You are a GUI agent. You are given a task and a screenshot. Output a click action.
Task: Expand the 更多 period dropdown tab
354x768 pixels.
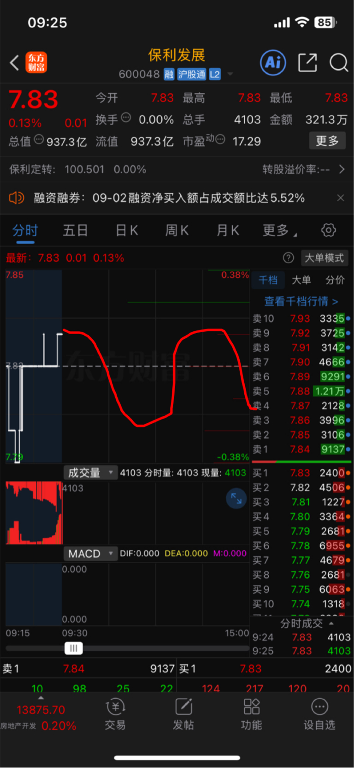click(x=280, y=230)
